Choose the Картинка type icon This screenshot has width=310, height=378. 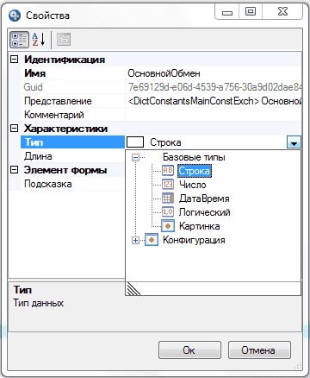tap(168, 226)
